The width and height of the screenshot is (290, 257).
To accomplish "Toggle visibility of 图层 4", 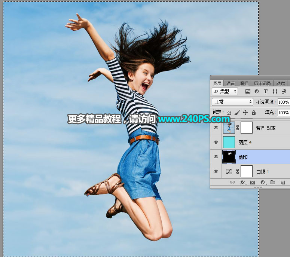I will (216, 142).
